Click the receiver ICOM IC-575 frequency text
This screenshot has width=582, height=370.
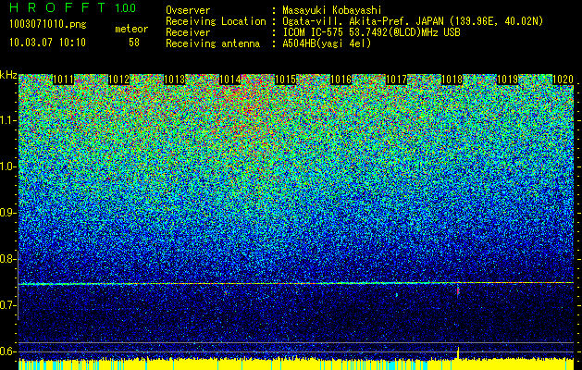(371, 32)
